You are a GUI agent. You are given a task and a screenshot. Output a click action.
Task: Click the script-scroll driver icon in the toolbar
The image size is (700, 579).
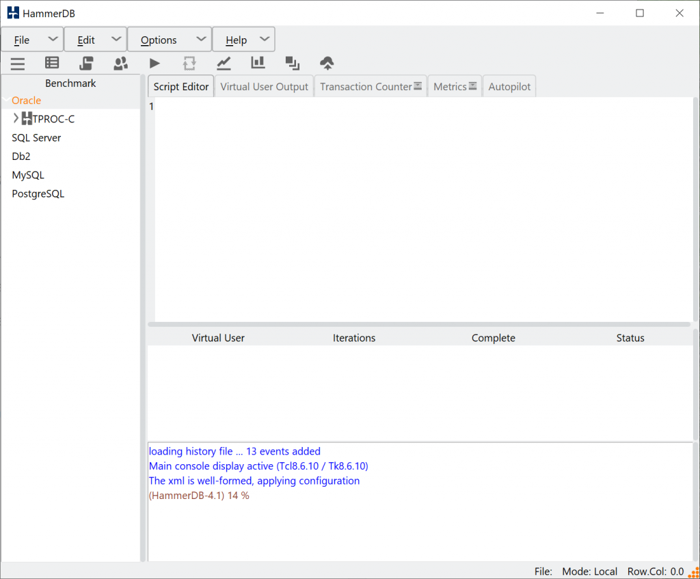coord(86,64)
